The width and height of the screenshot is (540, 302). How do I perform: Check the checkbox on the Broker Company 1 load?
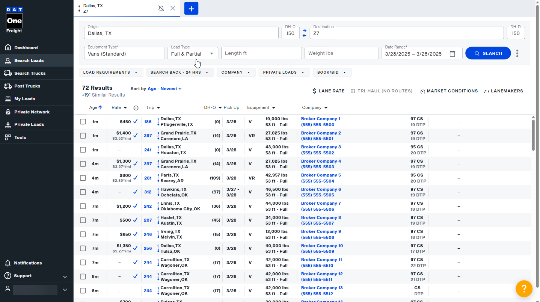click(x=83, y=122)
